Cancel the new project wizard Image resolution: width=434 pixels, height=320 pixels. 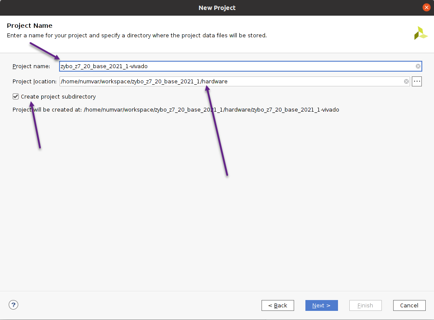point(409,305)
